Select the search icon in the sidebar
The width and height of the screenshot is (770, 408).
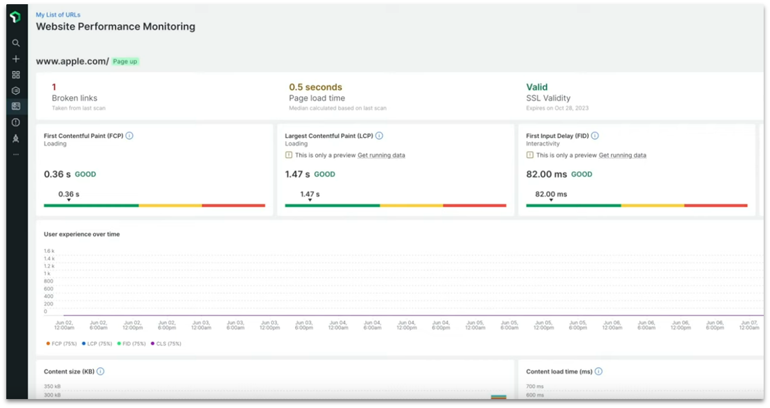tap(16, 42)
